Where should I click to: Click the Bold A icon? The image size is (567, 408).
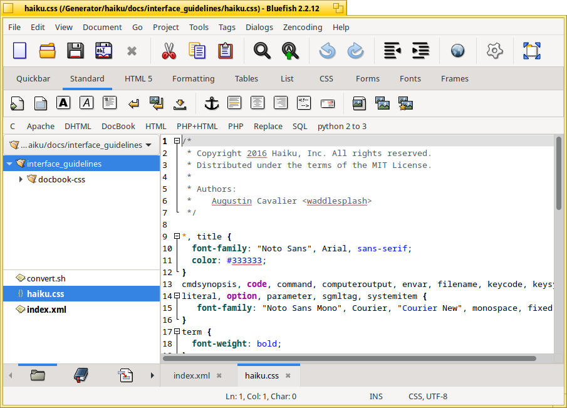pos(63,103)
